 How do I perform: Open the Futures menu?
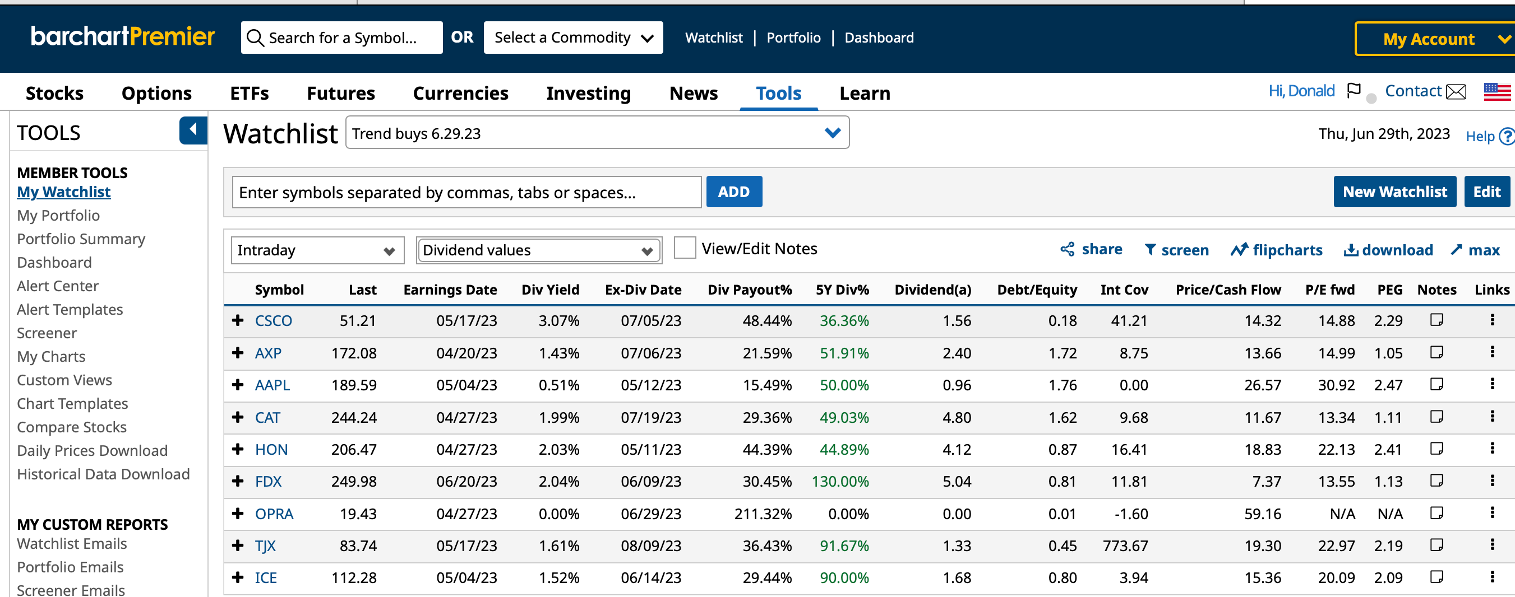pyautogui.click(x=340, y=94)
